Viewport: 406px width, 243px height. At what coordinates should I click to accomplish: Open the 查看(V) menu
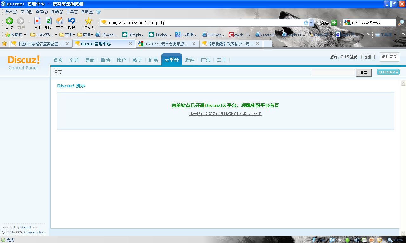tap(42, 12)
